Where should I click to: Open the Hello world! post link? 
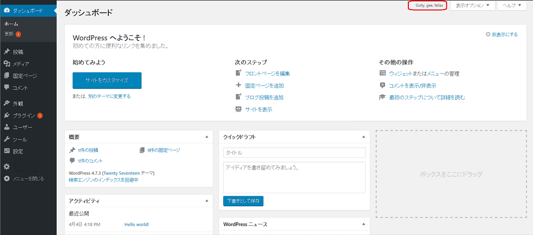coord(136,224)
